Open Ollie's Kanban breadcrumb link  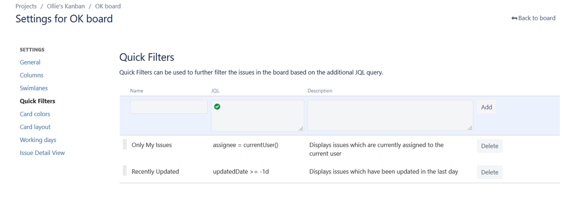tap(66, 6)
